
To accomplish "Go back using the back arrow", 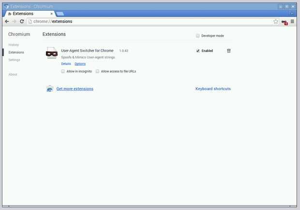I will point(7,21).
